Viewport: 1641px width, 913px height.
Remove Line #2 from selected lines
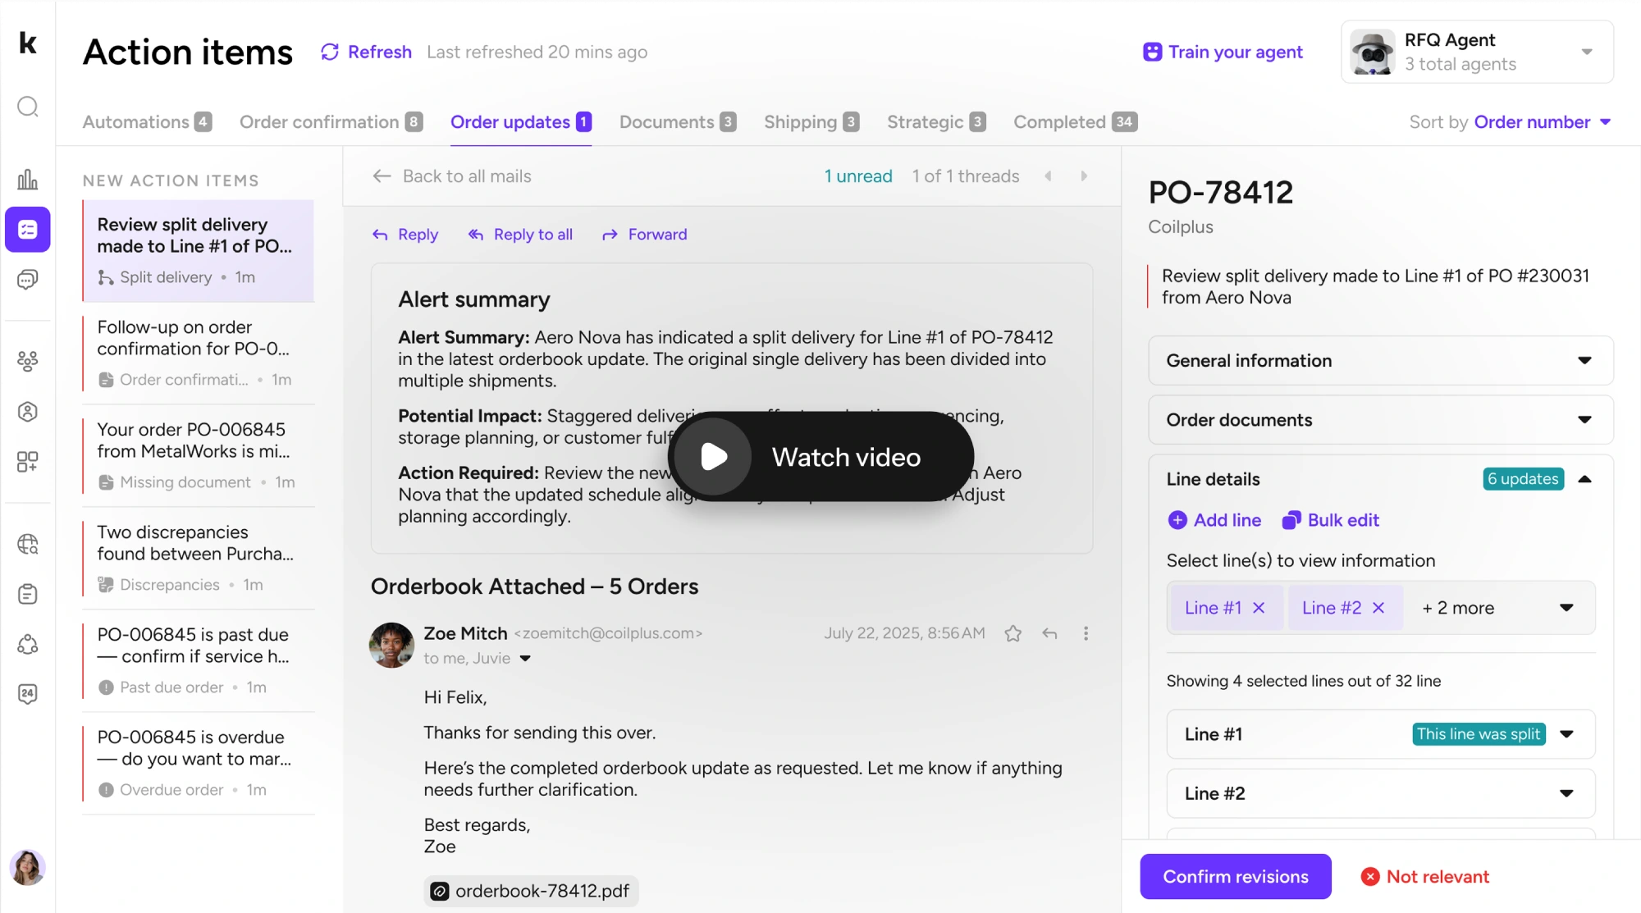click(x=1378, y=608)
